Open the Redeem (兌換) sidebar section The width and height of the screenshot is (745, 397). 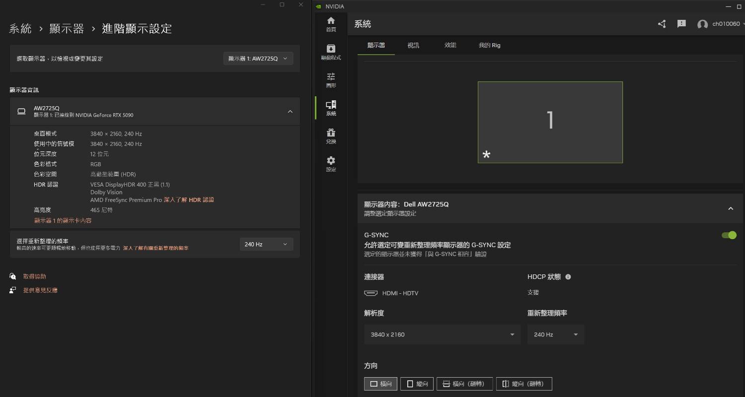click(x=331, y=136)
